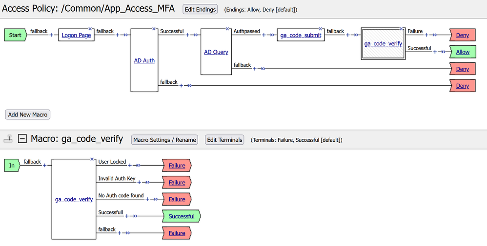Remove the ga_code_submit item
The height and width of the screenshot is (246, 487).
point(321,29)
